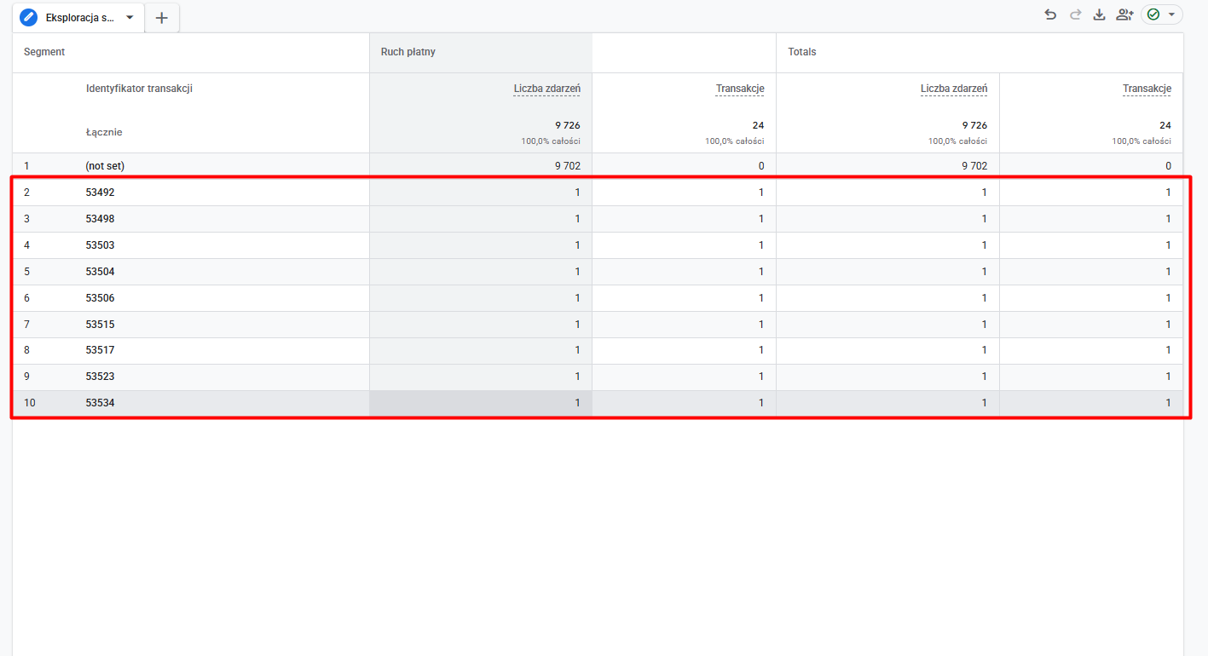Open the Eksploracja tab dropdown arrow
This screenshot has width=1208, height=656.
click(130, 18)
